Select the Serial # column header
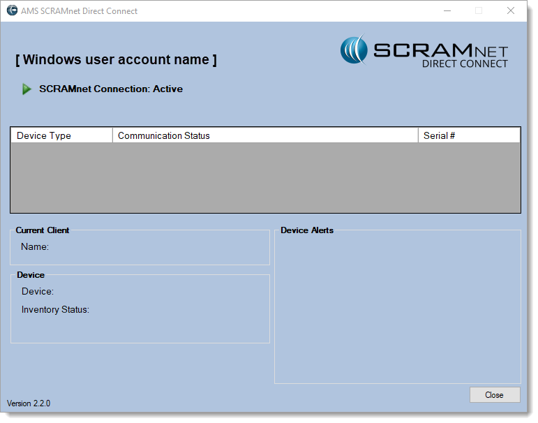The width and height of the screenshot is (538, 423). [x=469, y=135]
